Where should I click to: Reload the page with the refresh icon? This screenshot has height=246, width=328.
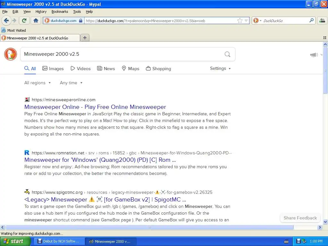(x=24, y=20)
